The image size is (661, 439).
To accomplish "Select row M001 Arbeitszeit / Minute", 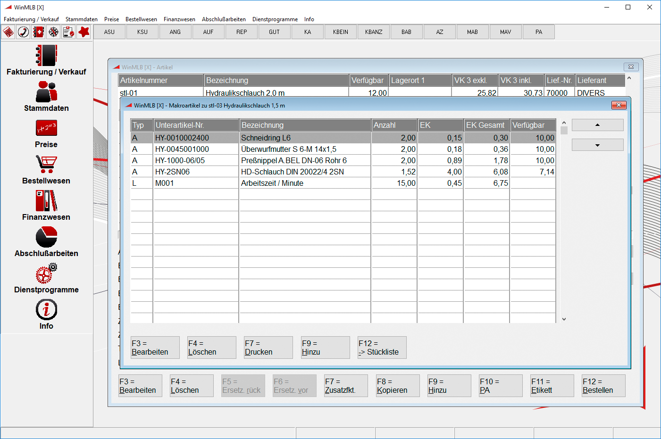I will tap(343, 183).
